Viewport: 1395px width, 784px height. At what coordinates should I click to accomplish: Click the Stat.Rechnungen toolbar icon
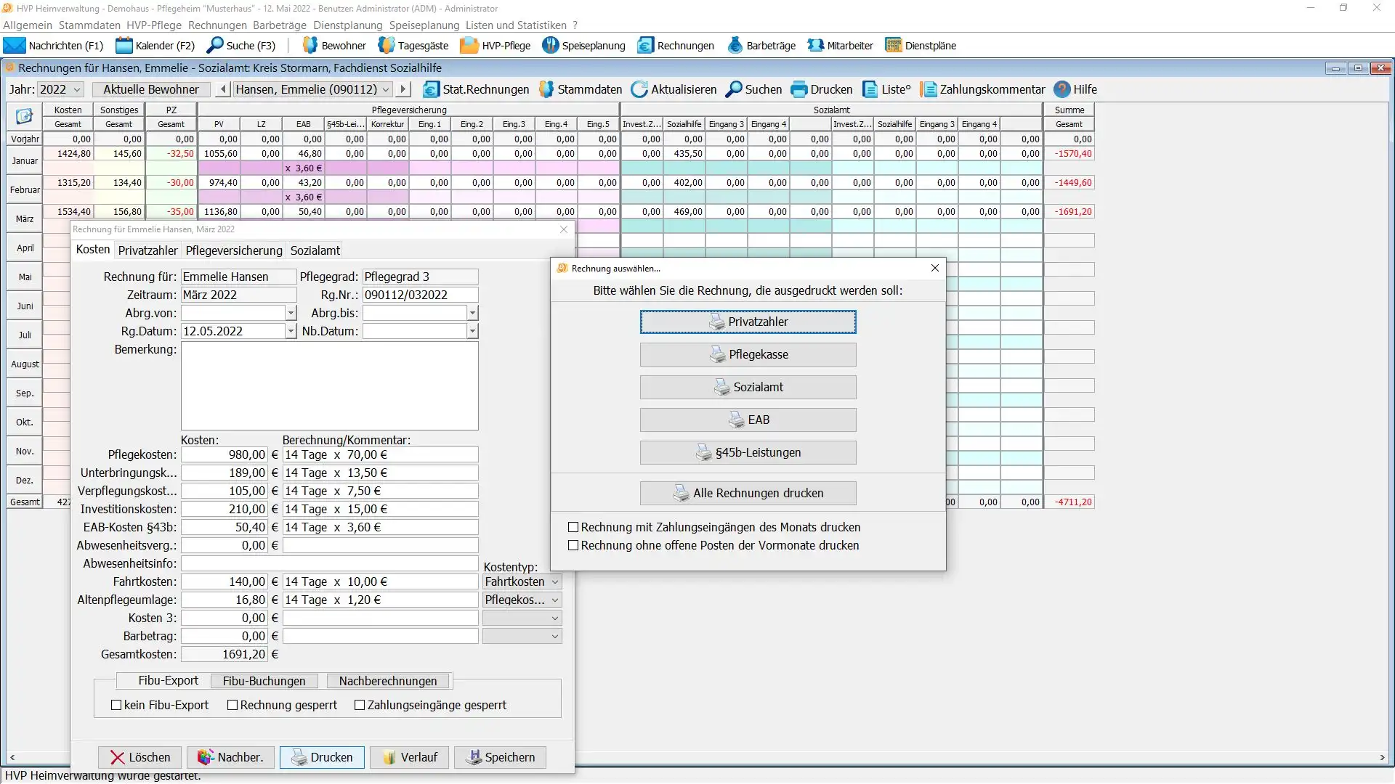431,89
